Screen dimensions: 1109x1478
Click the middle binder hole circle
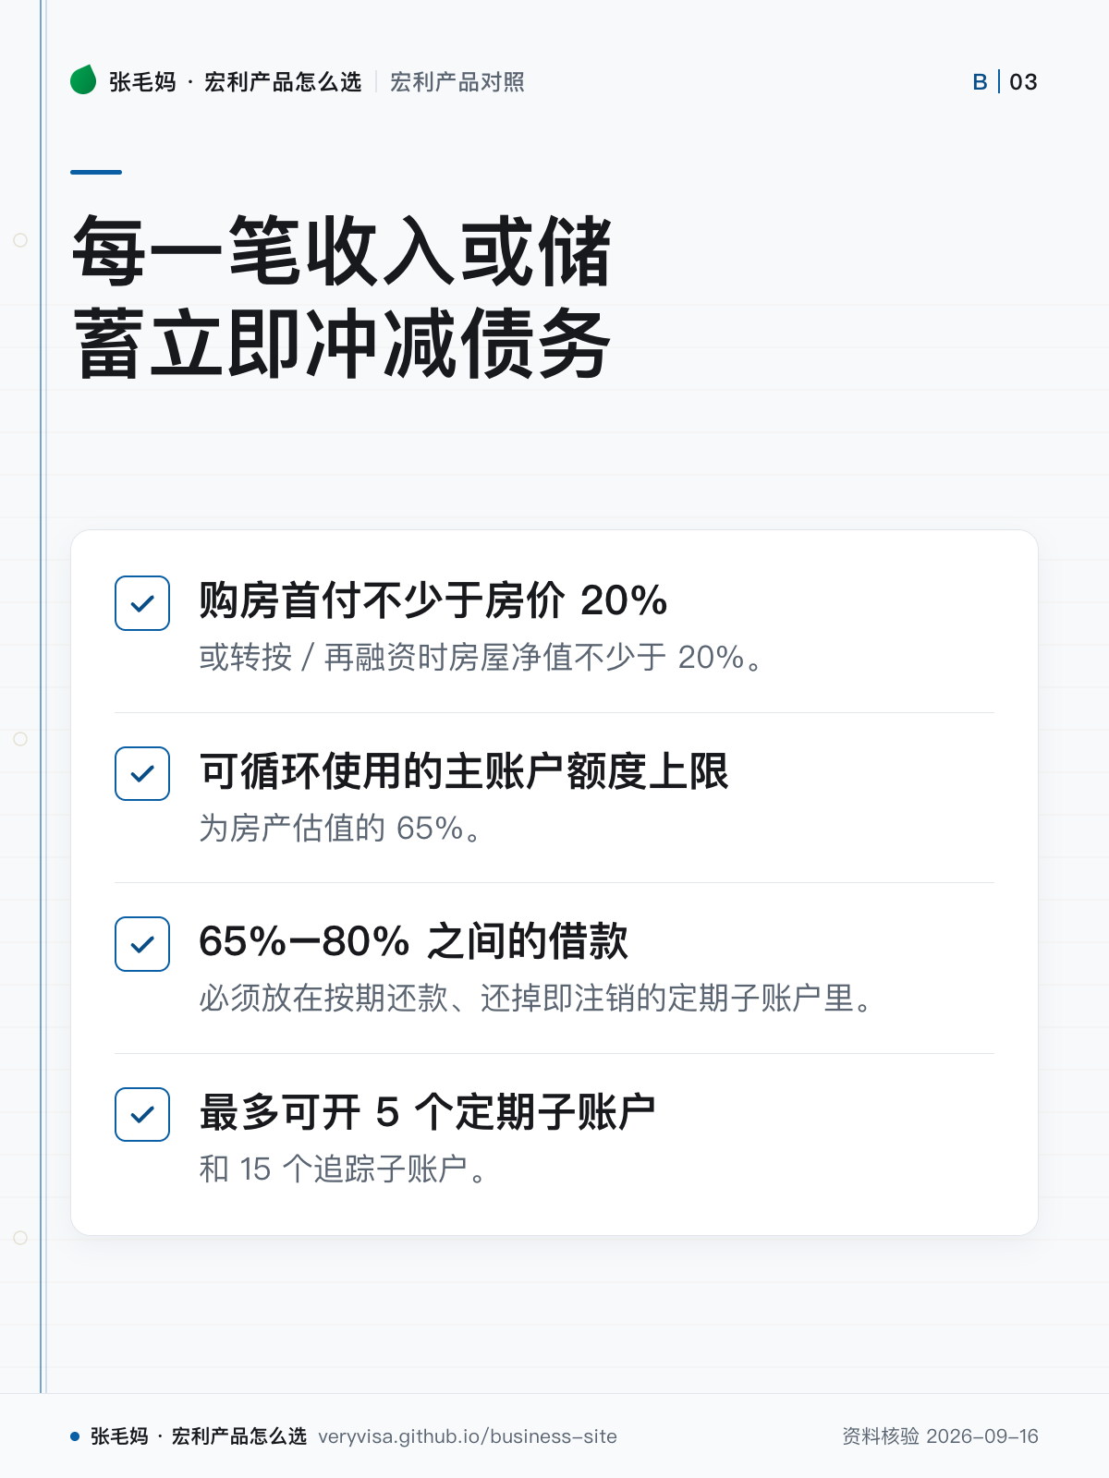[x=20, y=739]
